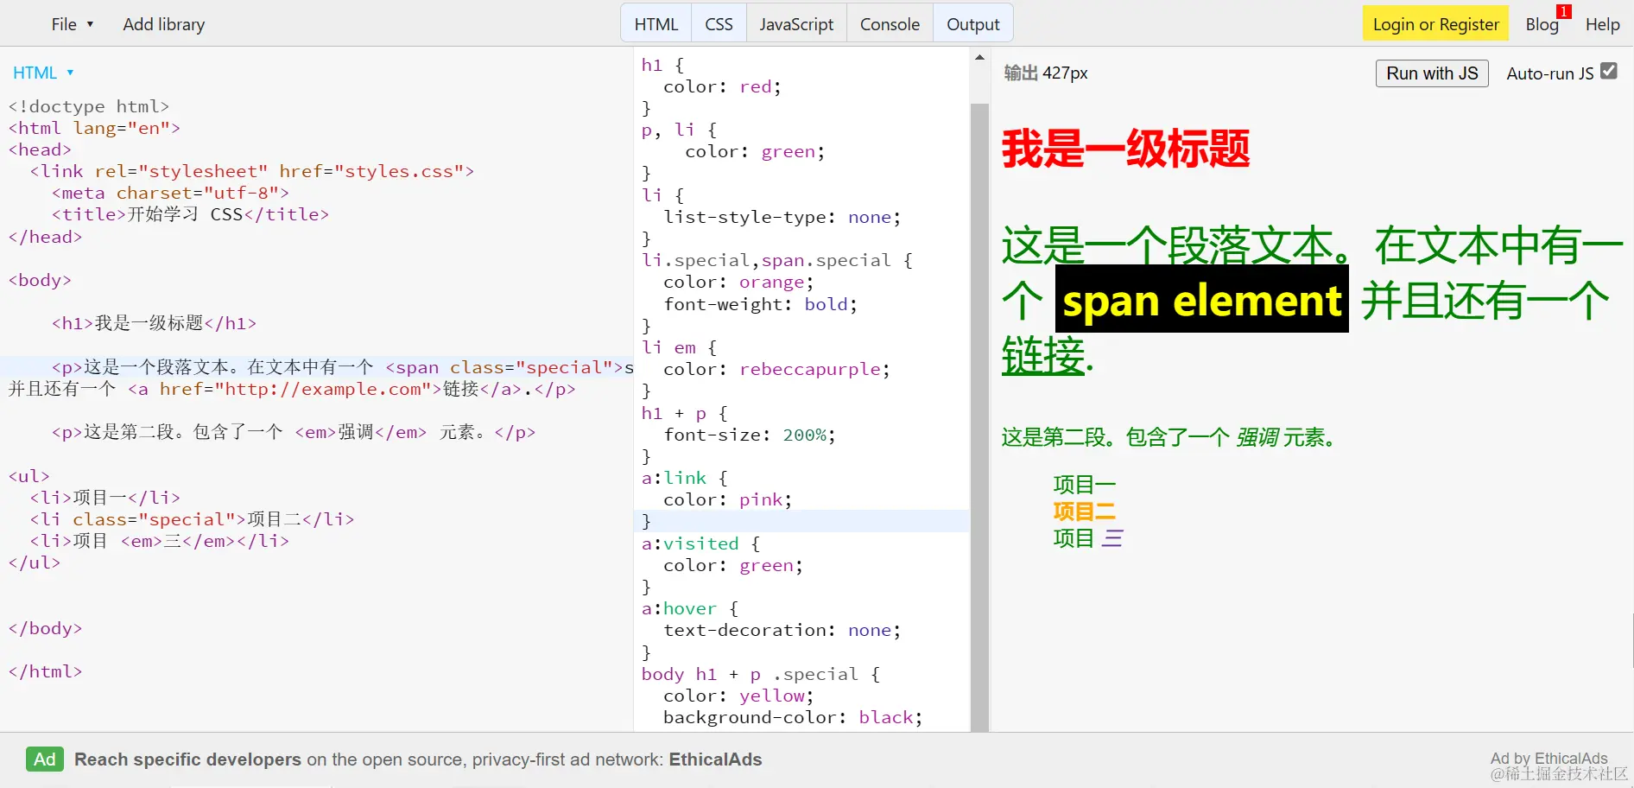Click the orange 项目二 list item in output
The height and width of the screenshot is (788, 1634).
(x=1085, y=512)
